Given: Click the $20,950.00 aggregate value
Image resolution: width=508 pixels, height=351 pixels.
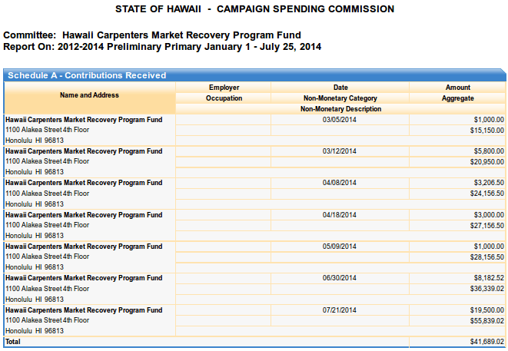Looking at the screenshot, I should (487, 162).
